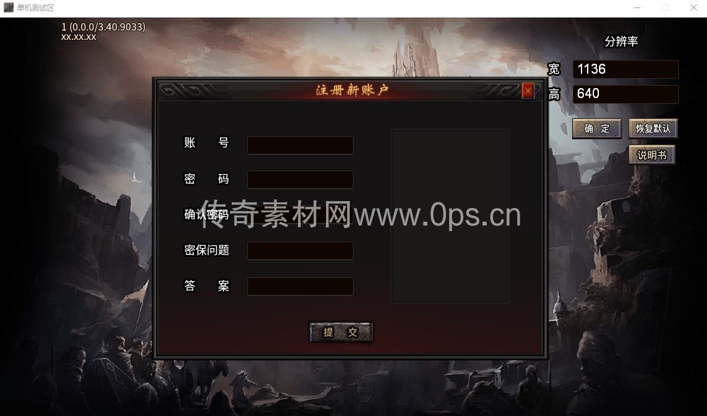707x416 pixels.
Task: Confirm the resolution with 确定 button
Action: 597,129
